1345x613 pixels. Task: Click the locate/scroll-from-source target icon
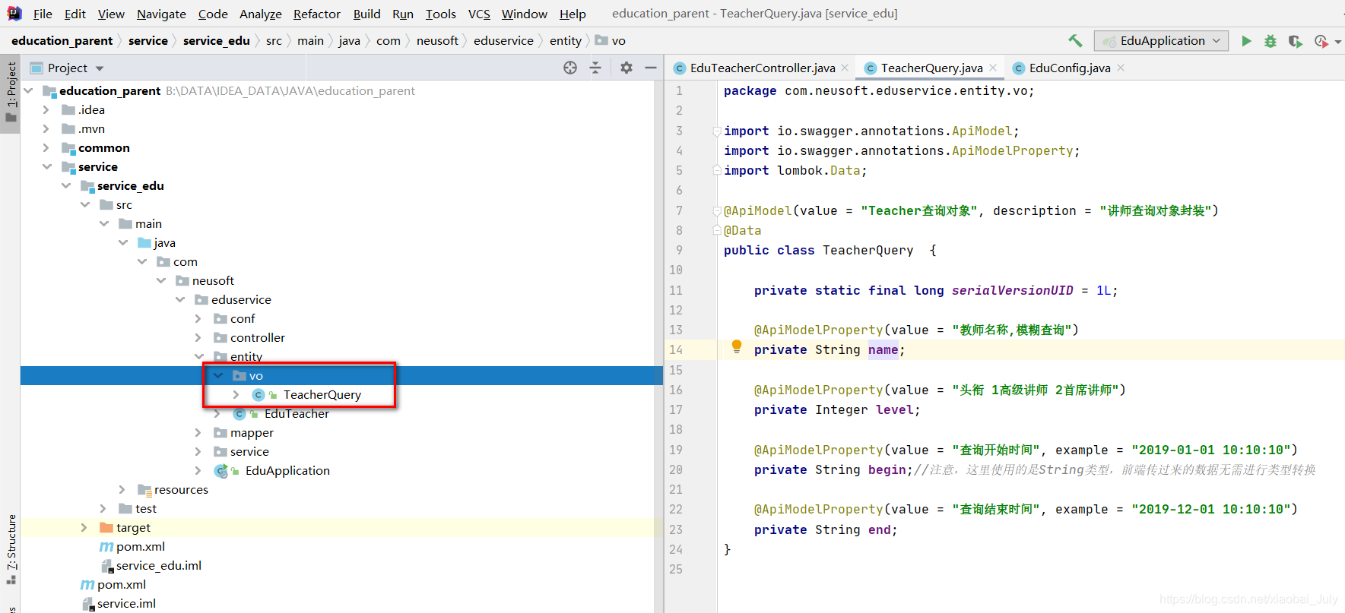[570, 68]
